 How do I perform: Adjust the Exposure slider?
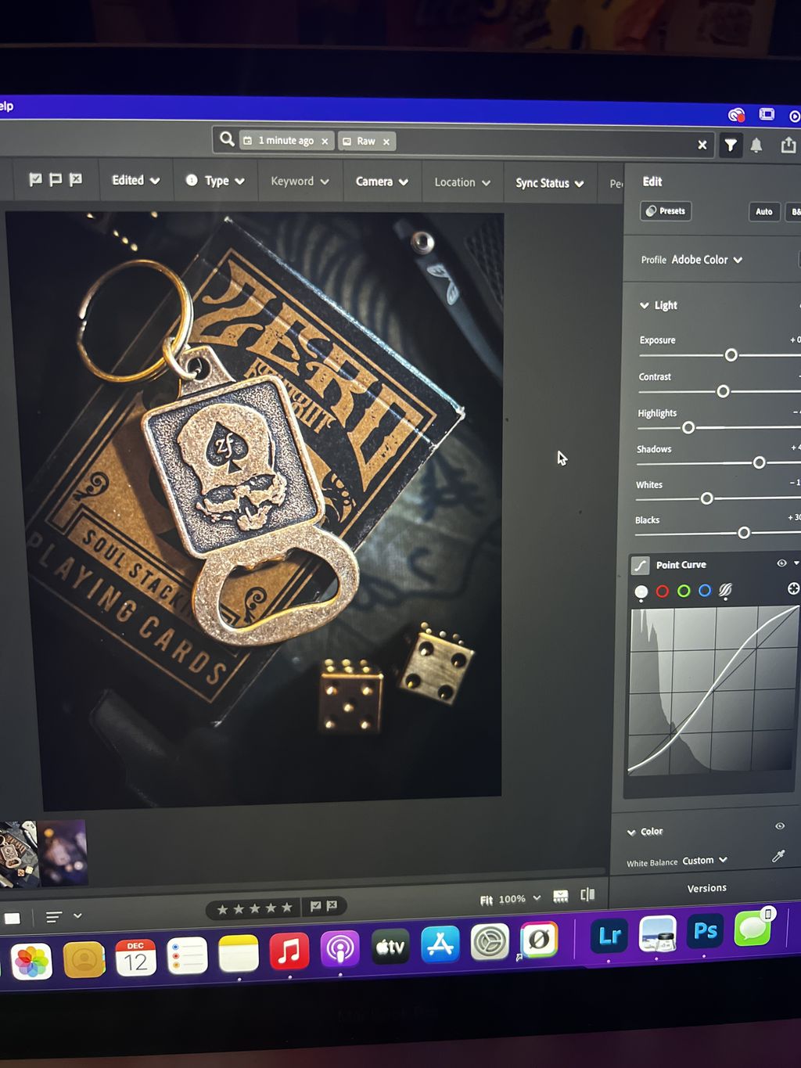[731, 355]
